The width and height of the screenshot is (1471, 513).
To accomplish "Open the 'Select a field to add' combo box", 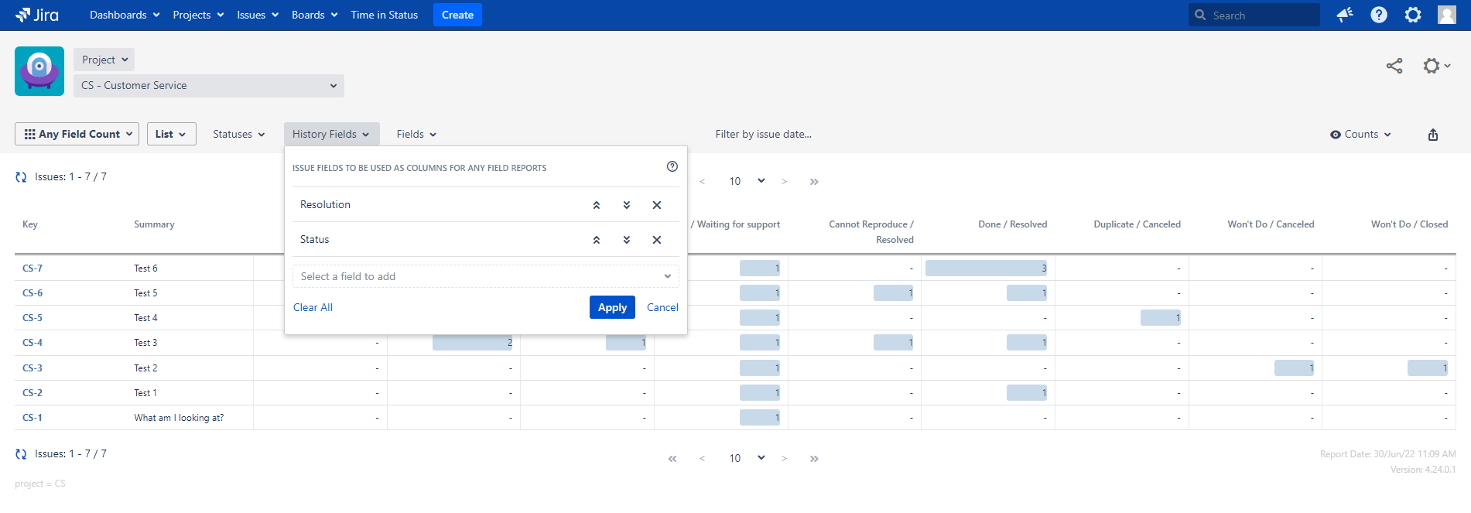I will click(x=485, y=276).
